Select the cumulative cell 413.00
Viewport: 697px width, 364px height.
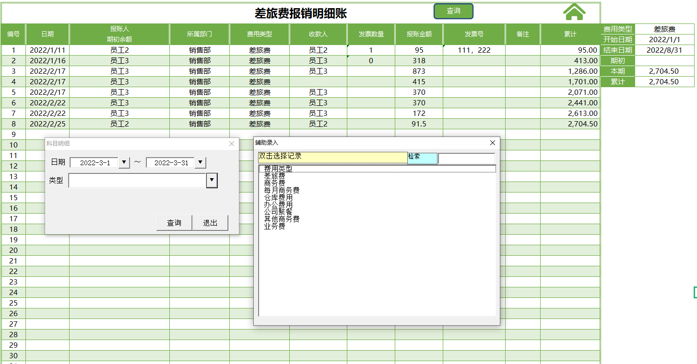click(x=570, y=60)
